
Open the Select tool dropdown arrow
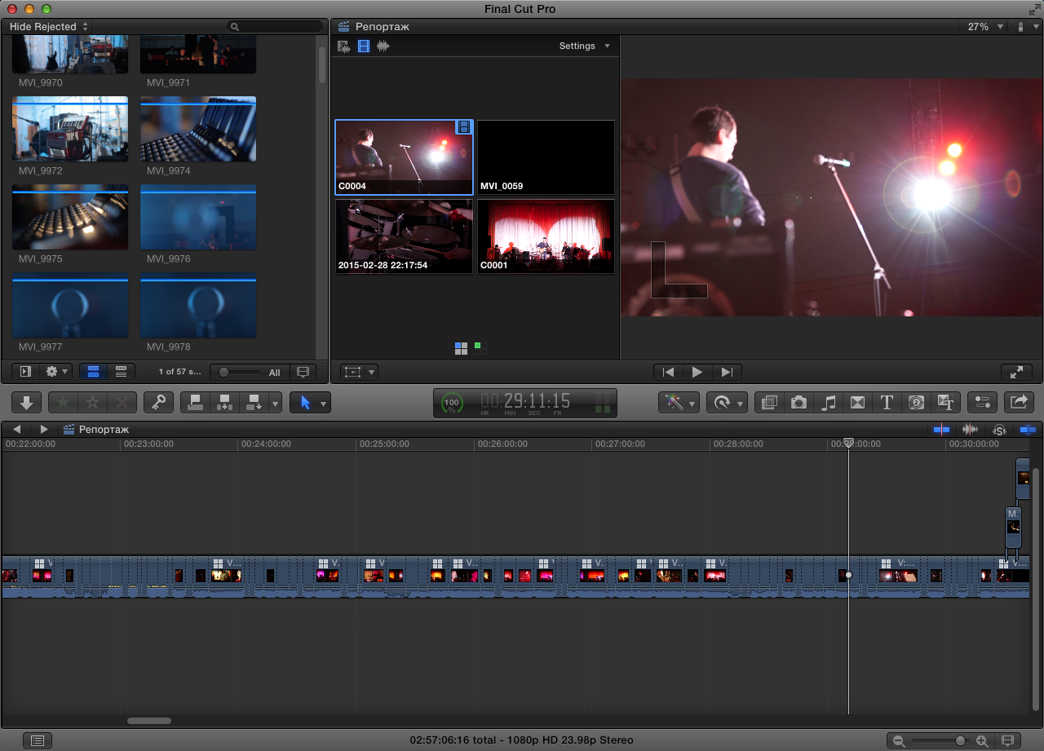click(324, 403)
